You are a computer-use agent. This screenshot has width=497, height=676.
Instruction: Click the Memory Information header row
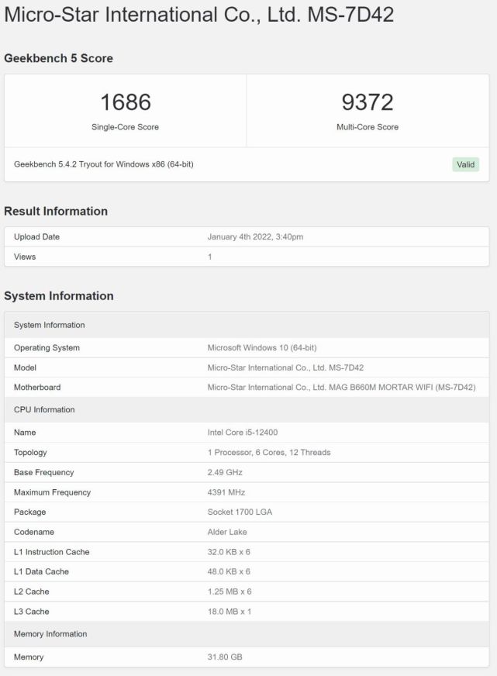247,634
